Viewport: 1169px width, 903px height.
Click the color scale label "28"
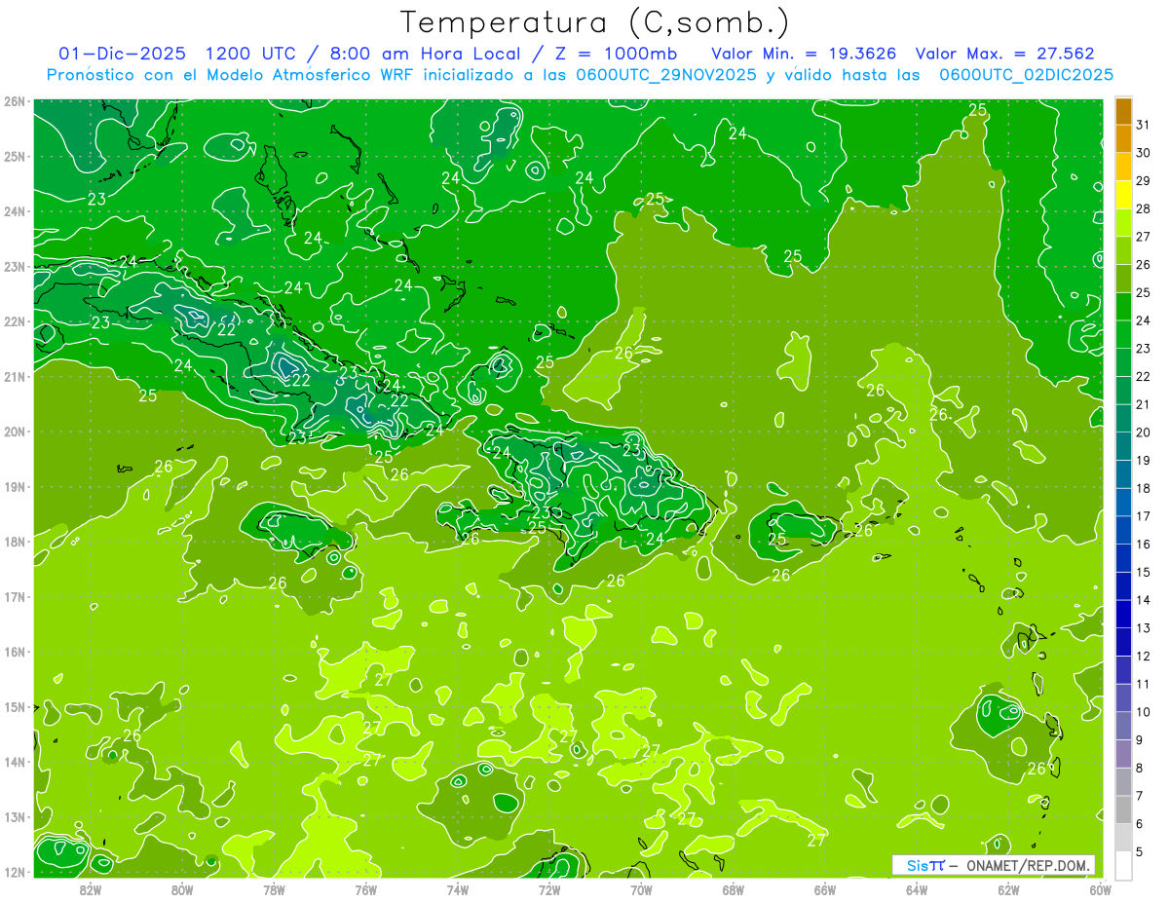tap(1143, 209)
